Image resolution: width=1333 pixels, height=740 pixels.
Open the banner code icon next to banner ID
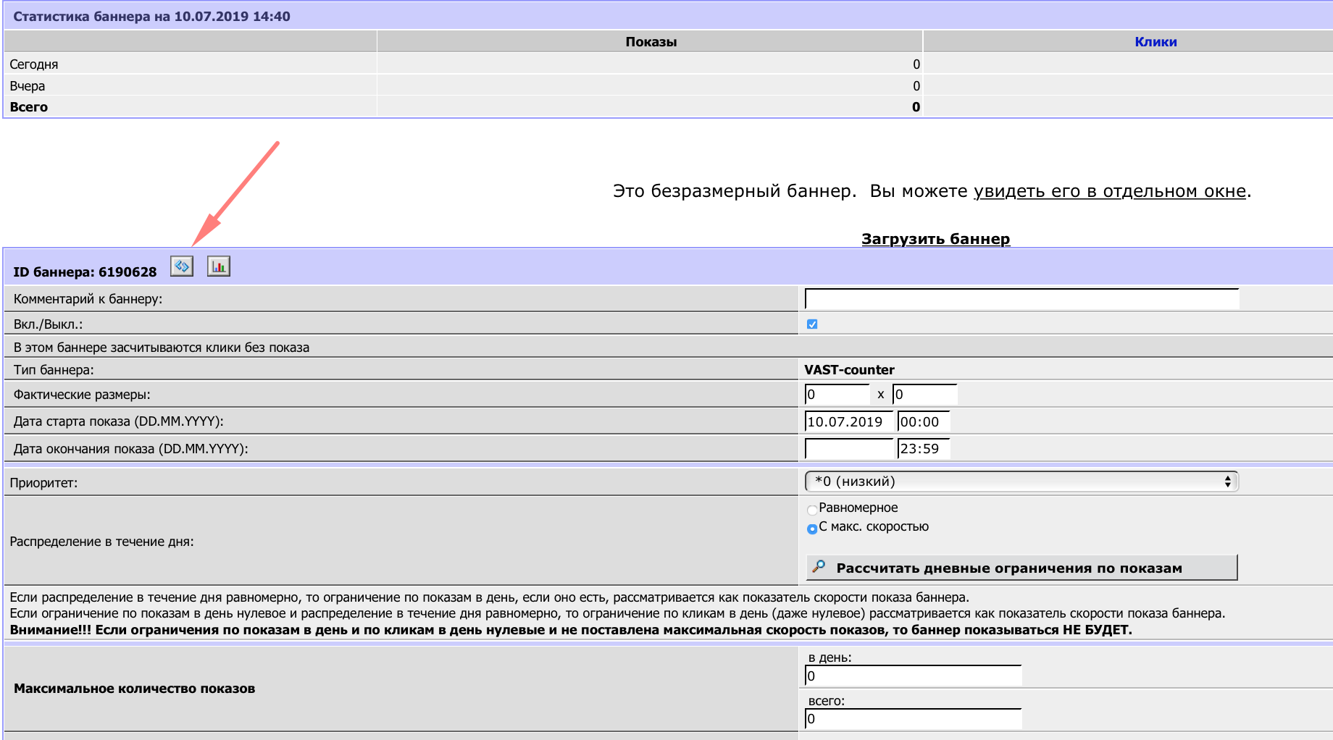pos(182,266)
